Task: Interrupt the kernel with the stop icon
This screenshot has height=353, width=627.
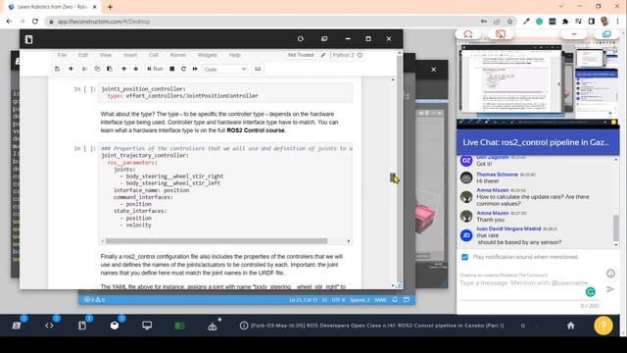Action: 172,69
